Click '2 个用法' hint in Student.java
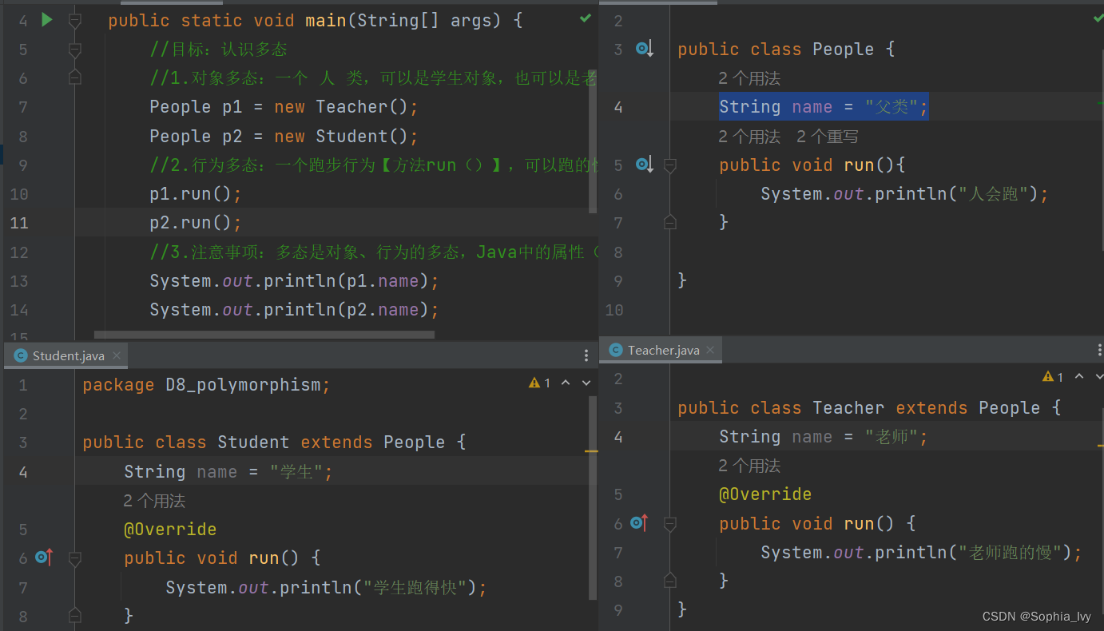Image resolution: width=1104 pixels, height=631 pixels. pos(154,501)
